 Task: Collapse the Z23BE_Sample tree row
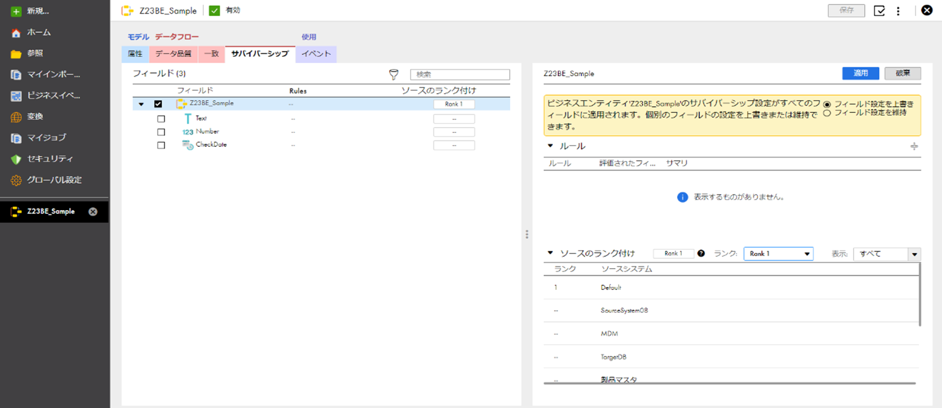pos(141,104)
